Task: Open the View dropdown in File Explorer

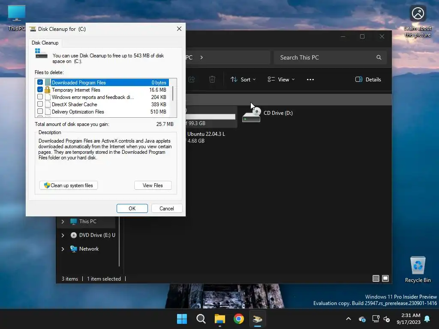Action: pyautogui.click(x=281, y=79)
